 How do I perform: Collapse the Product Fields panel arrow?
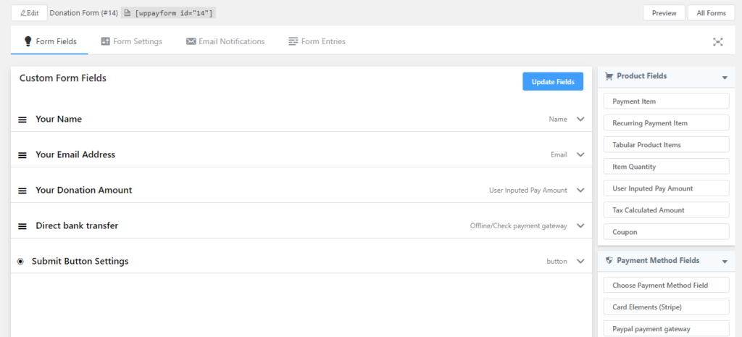pos(724,78)
